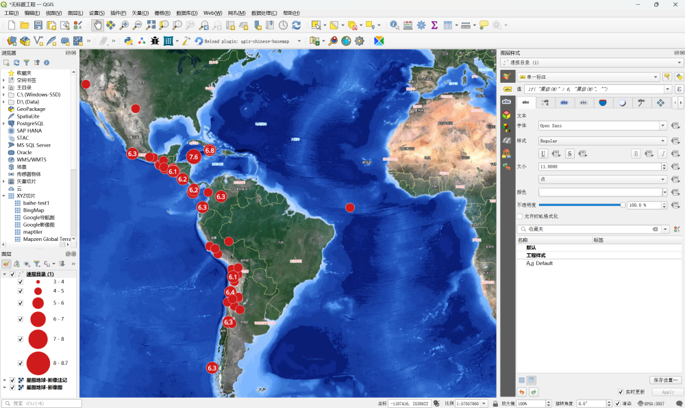Image resolution: width=685 pixels, height=408 pixels.
Task: Activate the Pan Map hand tool
Action: (97, 25)
